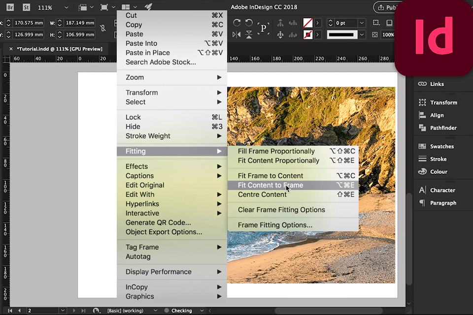Open the Pathfinder panel icon
This screenshot has width=473, height=315.
pos(422,128)
